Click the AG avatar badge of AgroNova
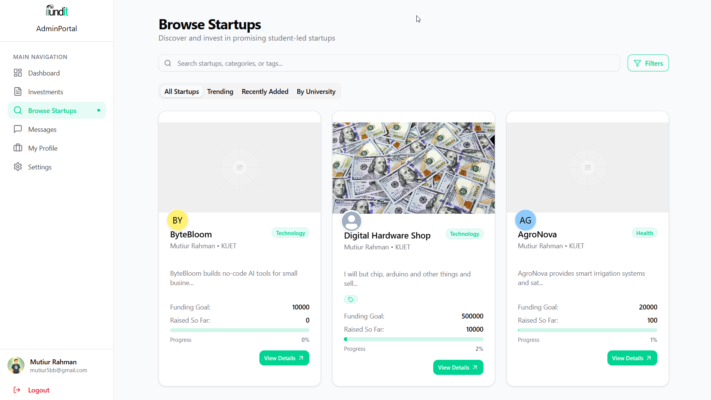This screenshot has width=711, height=400. 525,220
